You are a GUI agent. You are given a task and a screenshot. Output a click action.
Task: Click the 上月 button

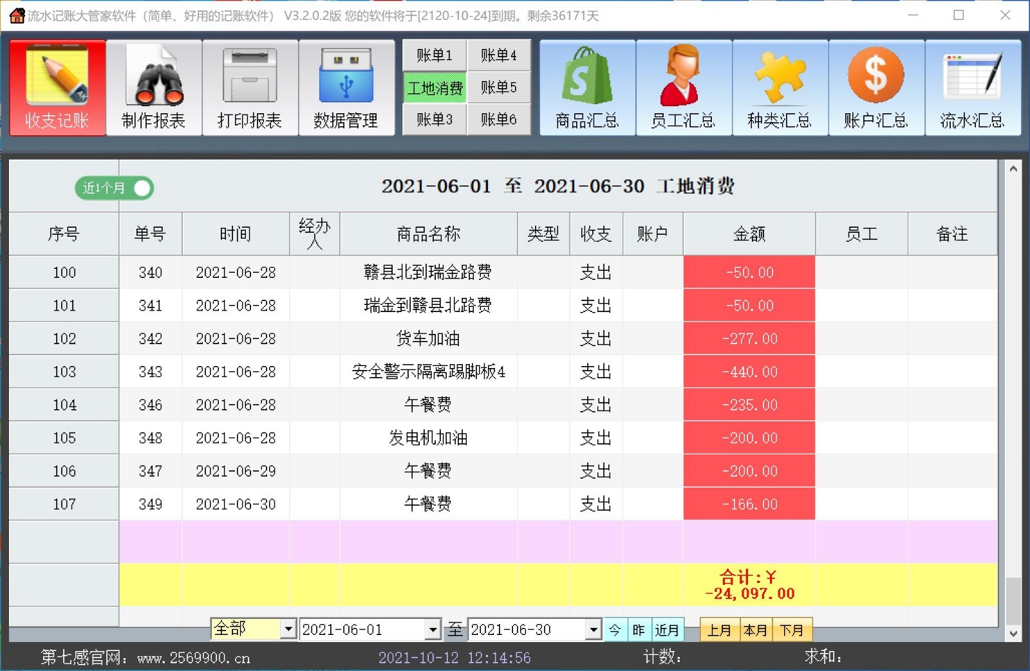719,630
